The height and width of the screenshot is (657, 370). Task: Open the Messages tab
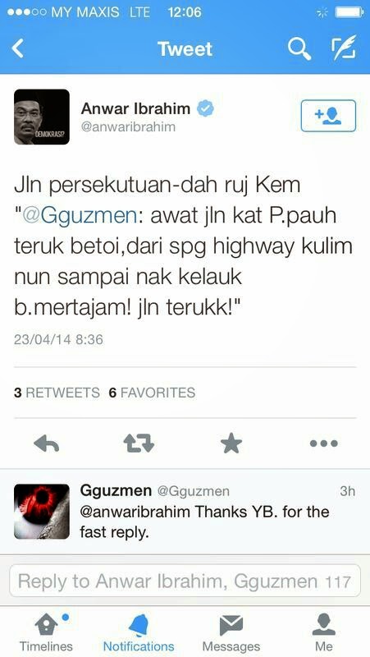click(231, 632)
